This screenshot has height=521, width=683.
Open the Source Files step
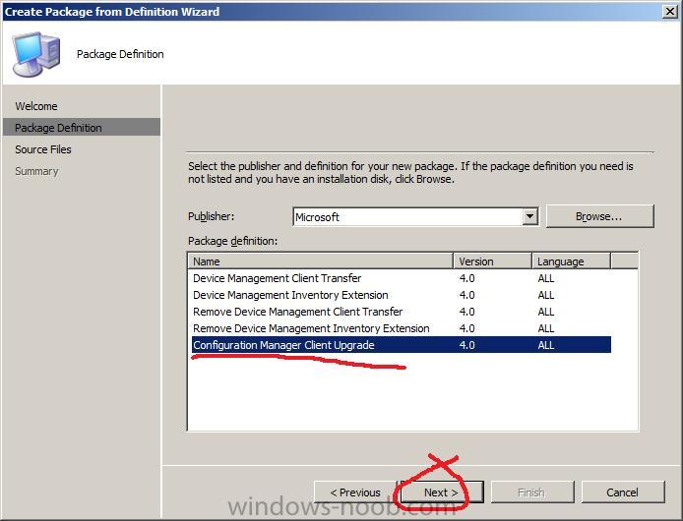(43, 149)
